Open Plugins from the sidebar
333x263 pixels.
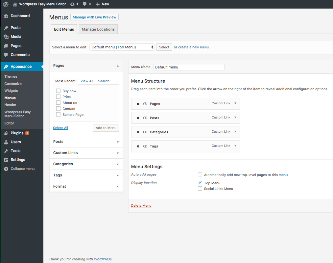pos(16,133)
